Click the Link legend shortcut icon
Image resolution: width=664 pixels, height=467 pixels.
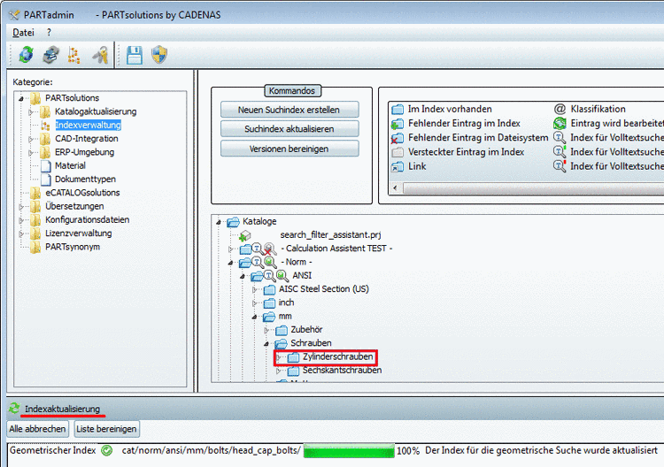398,166
